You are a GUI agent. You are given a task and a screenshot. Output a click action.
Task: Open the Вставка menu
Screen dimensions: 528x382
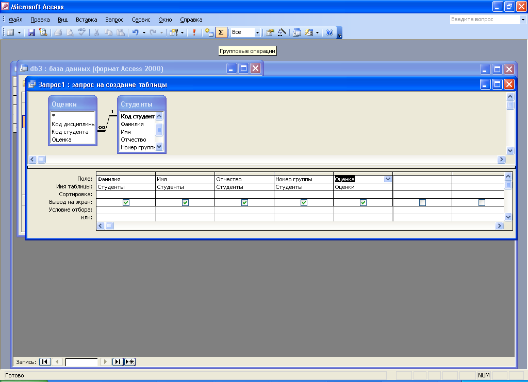pyautogui.click(x=86, y=20)
